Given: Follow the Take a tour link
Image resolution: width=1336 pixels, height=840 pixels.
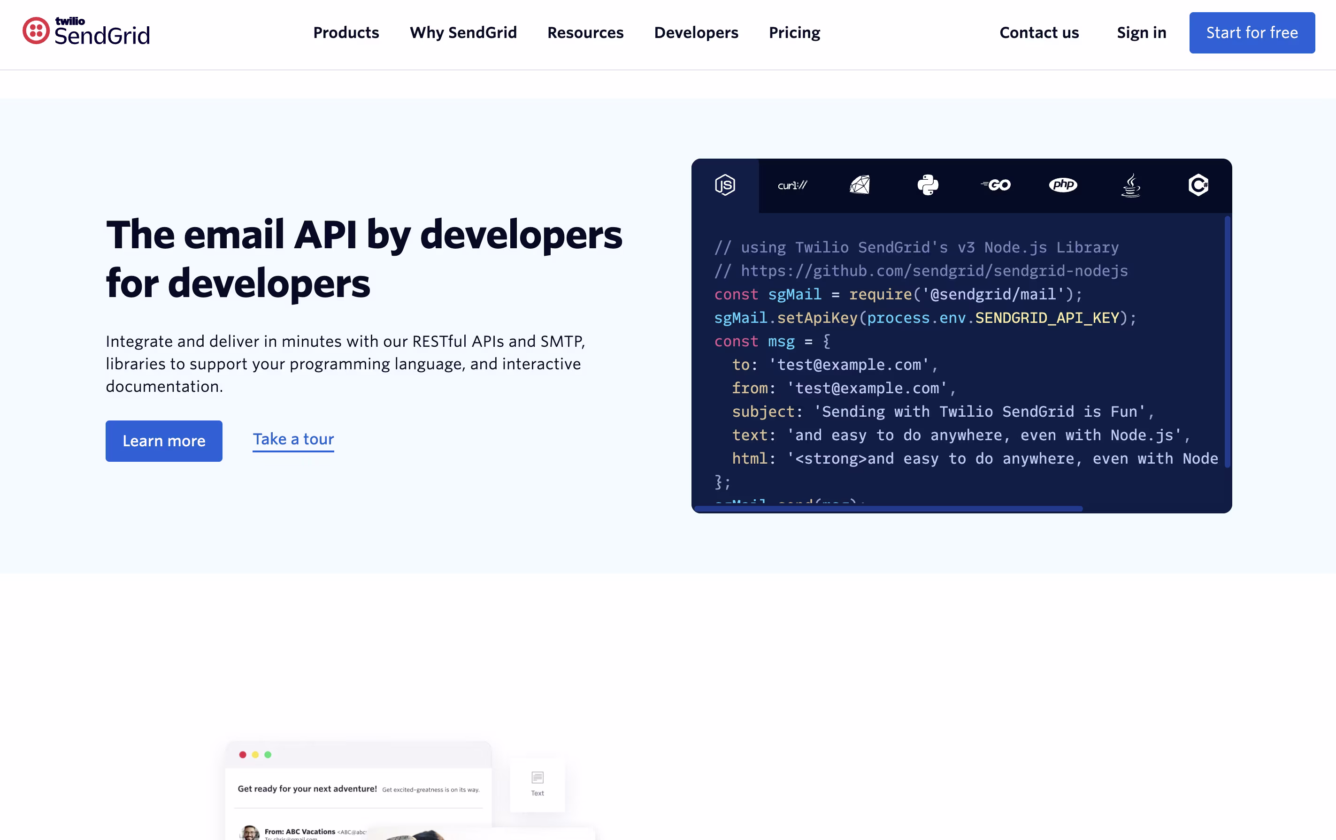Looking at the screenshot, I should [293, 439].
